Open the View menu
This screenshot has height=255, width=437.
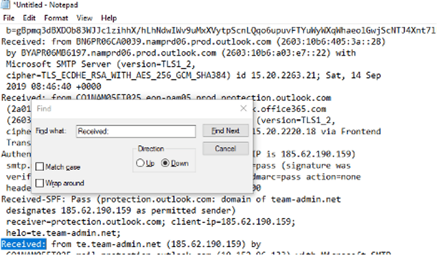[x=84, y=18]
